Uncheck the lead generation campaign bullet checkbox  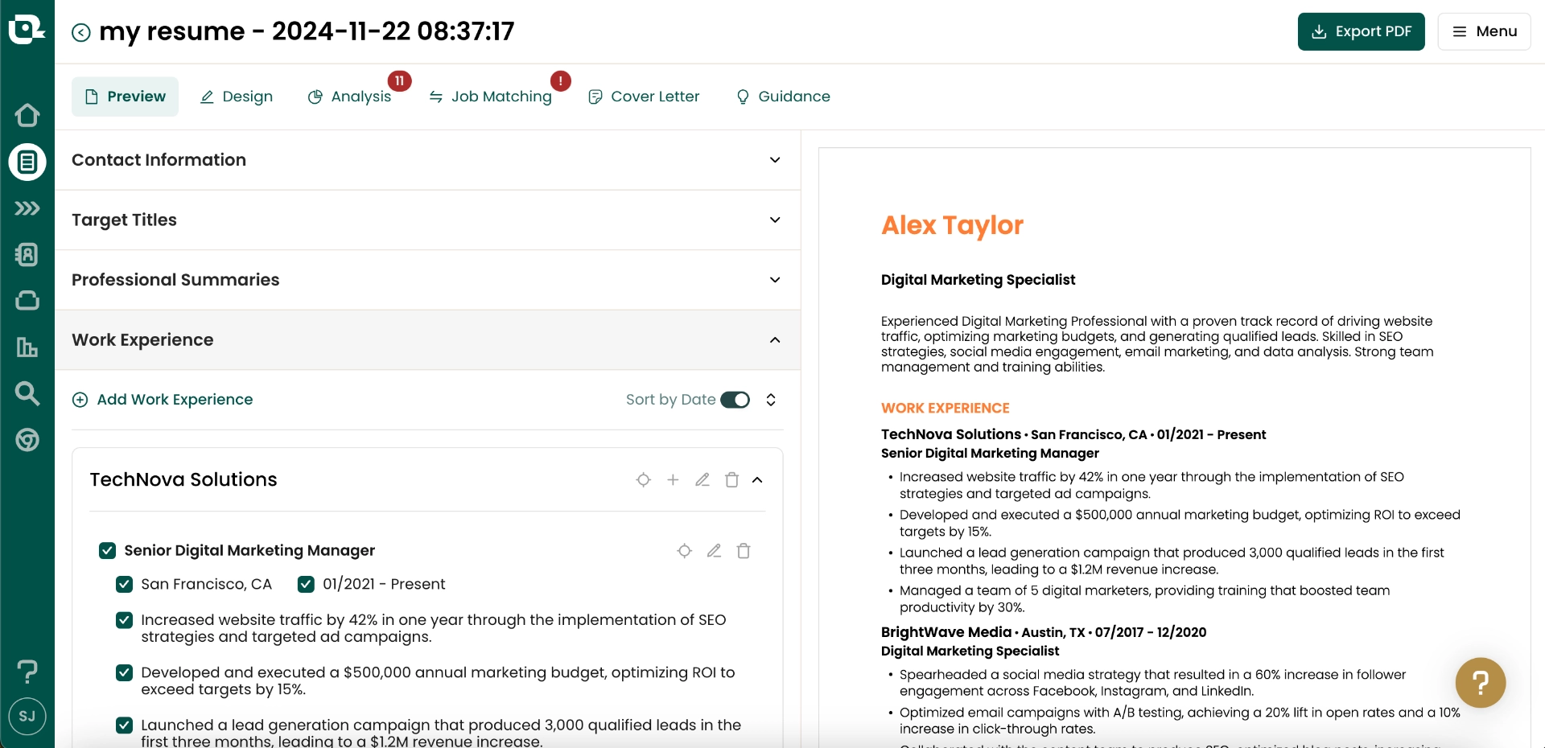tap(124, 725)
